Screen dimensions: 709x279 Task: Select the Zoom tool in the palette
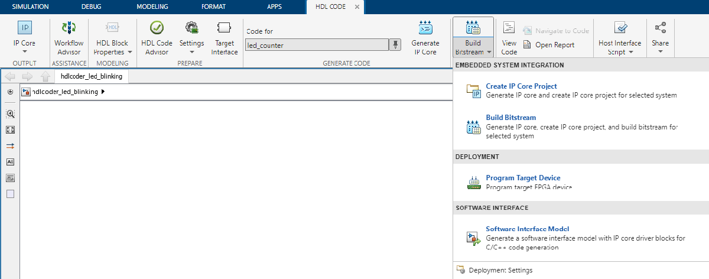click(10, 114)
